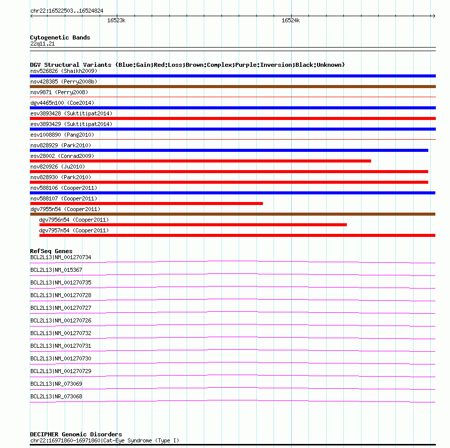This screenshot has width=450, height=448.
Task: Click nsv588107 (Cooper2011) short red bar
Action: (146, 203)
